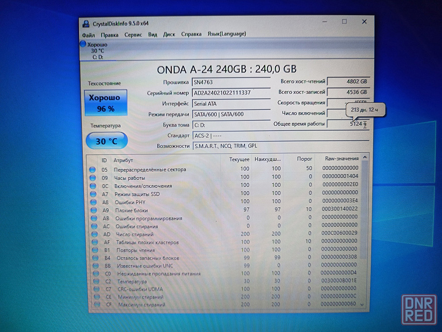The height and width of the screenshot is (332, 442).
Task: Click raw value 000300140022
Action: pos(339,209)
